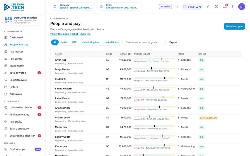
Task: Click the Grade column header
Action: [x=109, y=54]
